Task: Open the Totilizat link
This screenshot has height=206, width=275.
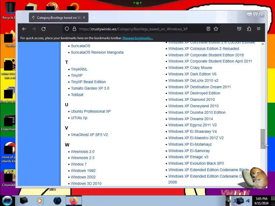Action: coord(77,95)
